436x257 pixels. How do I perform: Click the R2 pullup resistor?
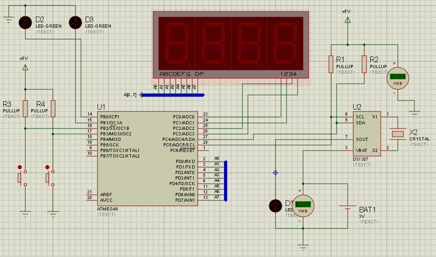coord(364,64)
